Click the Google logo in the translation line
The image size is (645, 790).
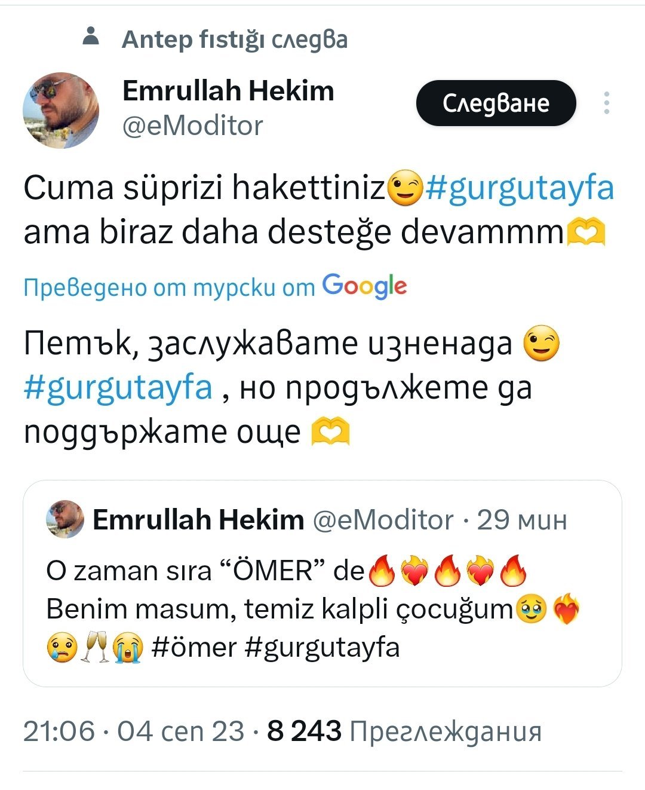365,287
